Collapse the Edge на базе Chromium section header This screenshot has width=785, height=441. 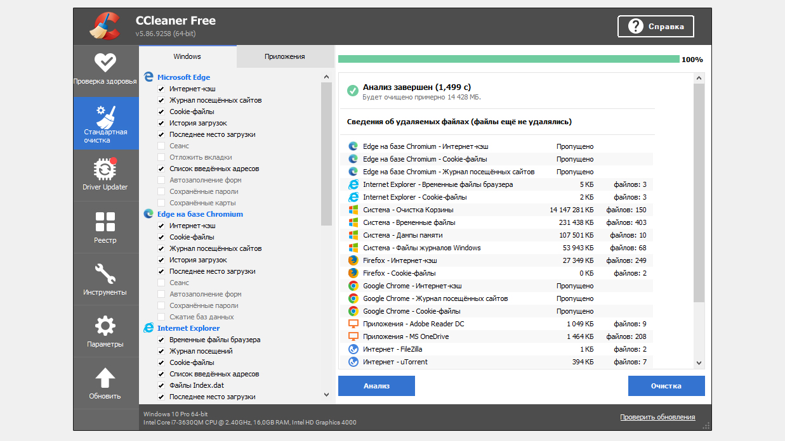click(x=200, y=214)
